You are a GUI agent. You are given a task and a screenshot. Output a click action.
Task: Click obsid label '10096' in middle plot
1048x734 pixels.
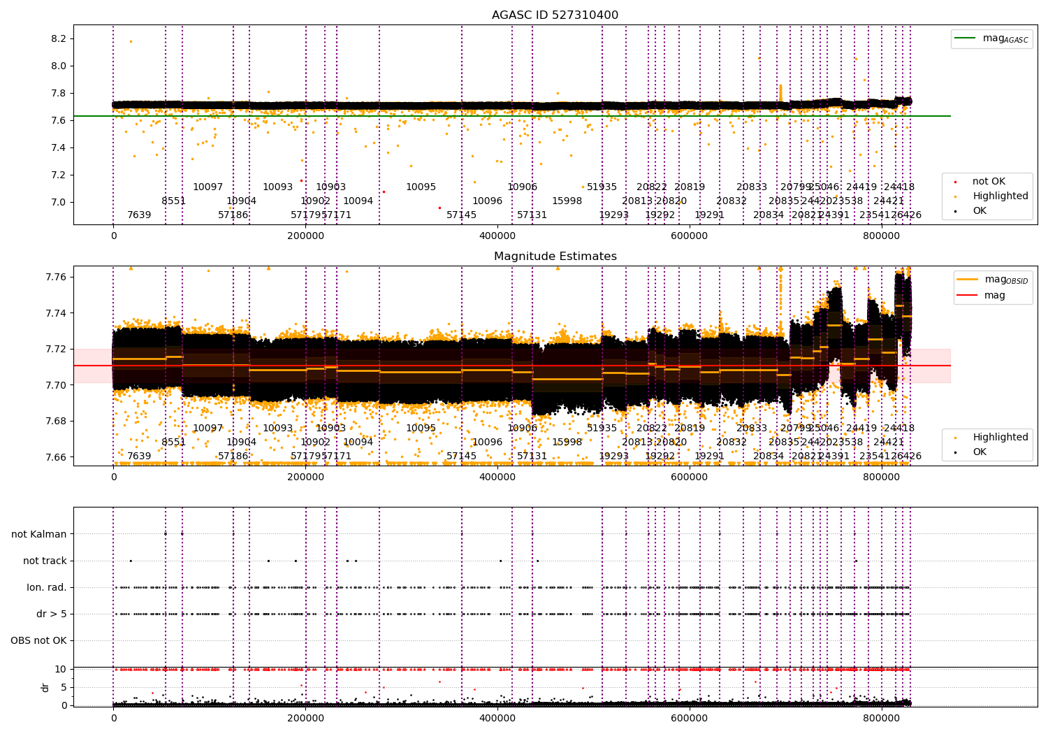point(487,442)
